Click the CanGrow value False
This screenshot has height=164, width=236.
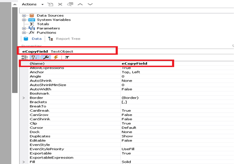tap(127, 115)
